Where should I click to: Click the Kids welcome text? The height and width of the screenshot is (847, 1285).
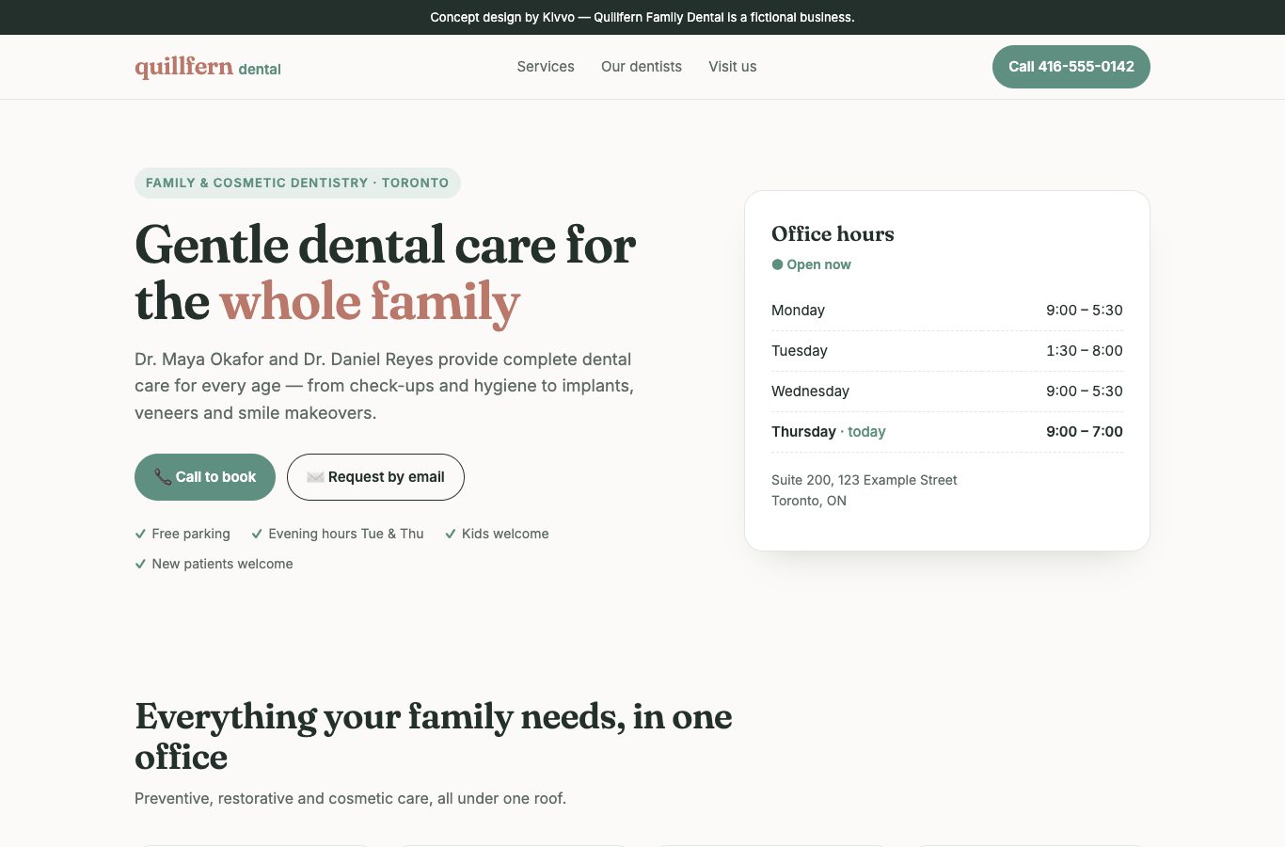click(505, 534)
